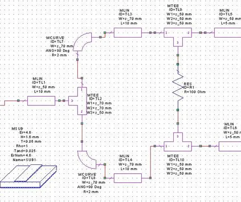The width and height of the screenshot is (241, 202).
Task: Click W2=z_50 mm parameter of TL10
Action: (179, 169)
